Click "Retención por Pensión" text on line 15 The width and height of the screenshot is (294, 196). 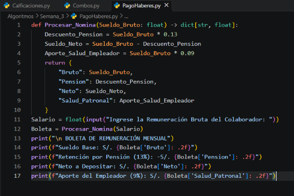coord(94,157)
